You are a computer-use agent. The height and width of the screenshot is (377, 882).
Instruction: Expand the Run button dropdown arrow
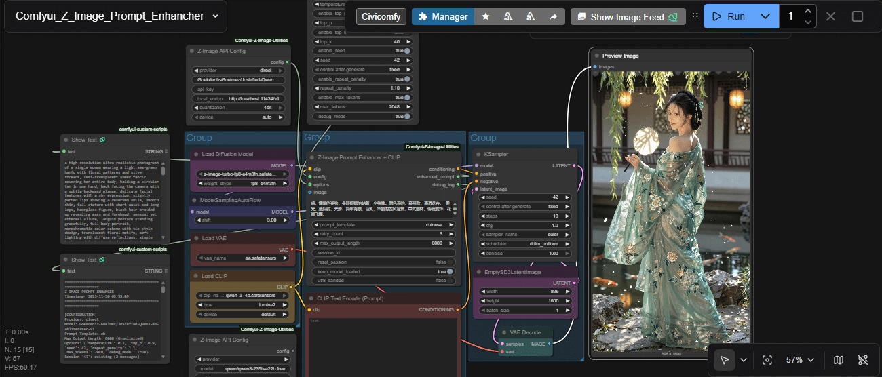765,16
